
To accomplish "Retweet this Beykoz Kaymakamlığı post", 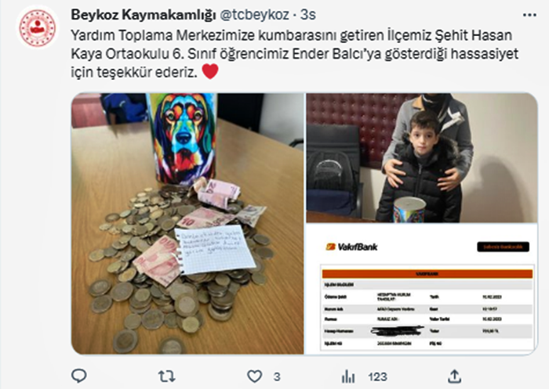I will (166, 376).
